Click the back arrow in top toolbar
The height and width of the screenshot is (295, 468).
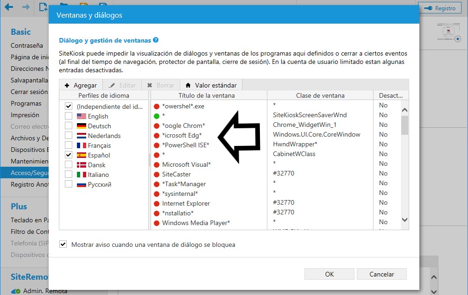pyautogui.click(x=8, y=7)
